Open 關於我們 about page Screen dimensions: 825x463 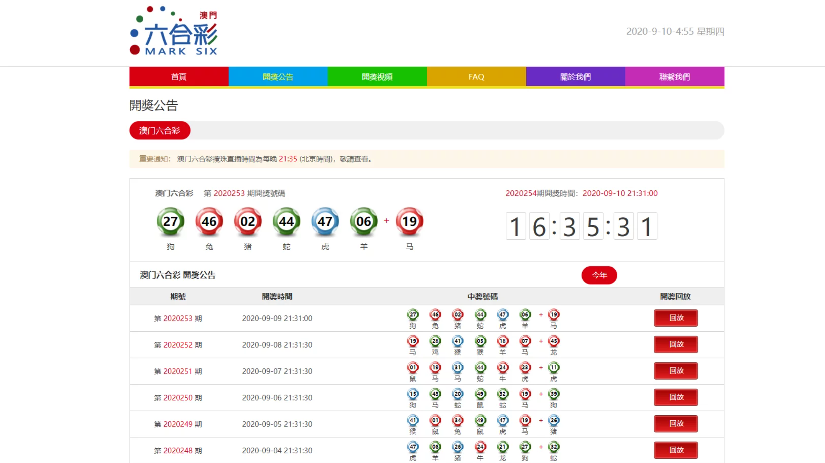[x=575, y=77]
